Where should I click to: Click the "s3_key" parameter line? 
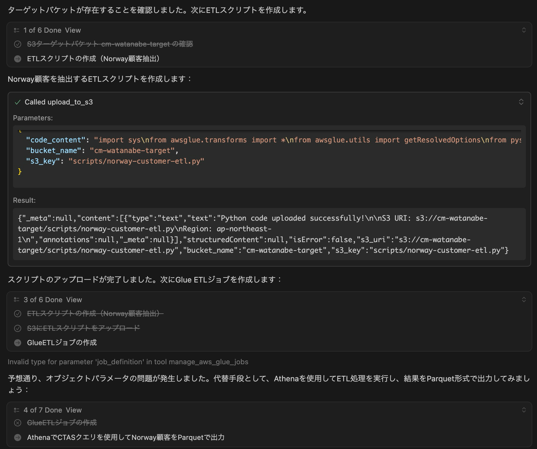tap(115, 161)
